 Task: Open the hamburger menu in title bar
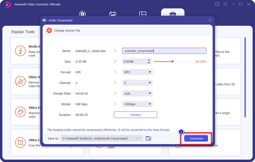click(x=226, y=4)
